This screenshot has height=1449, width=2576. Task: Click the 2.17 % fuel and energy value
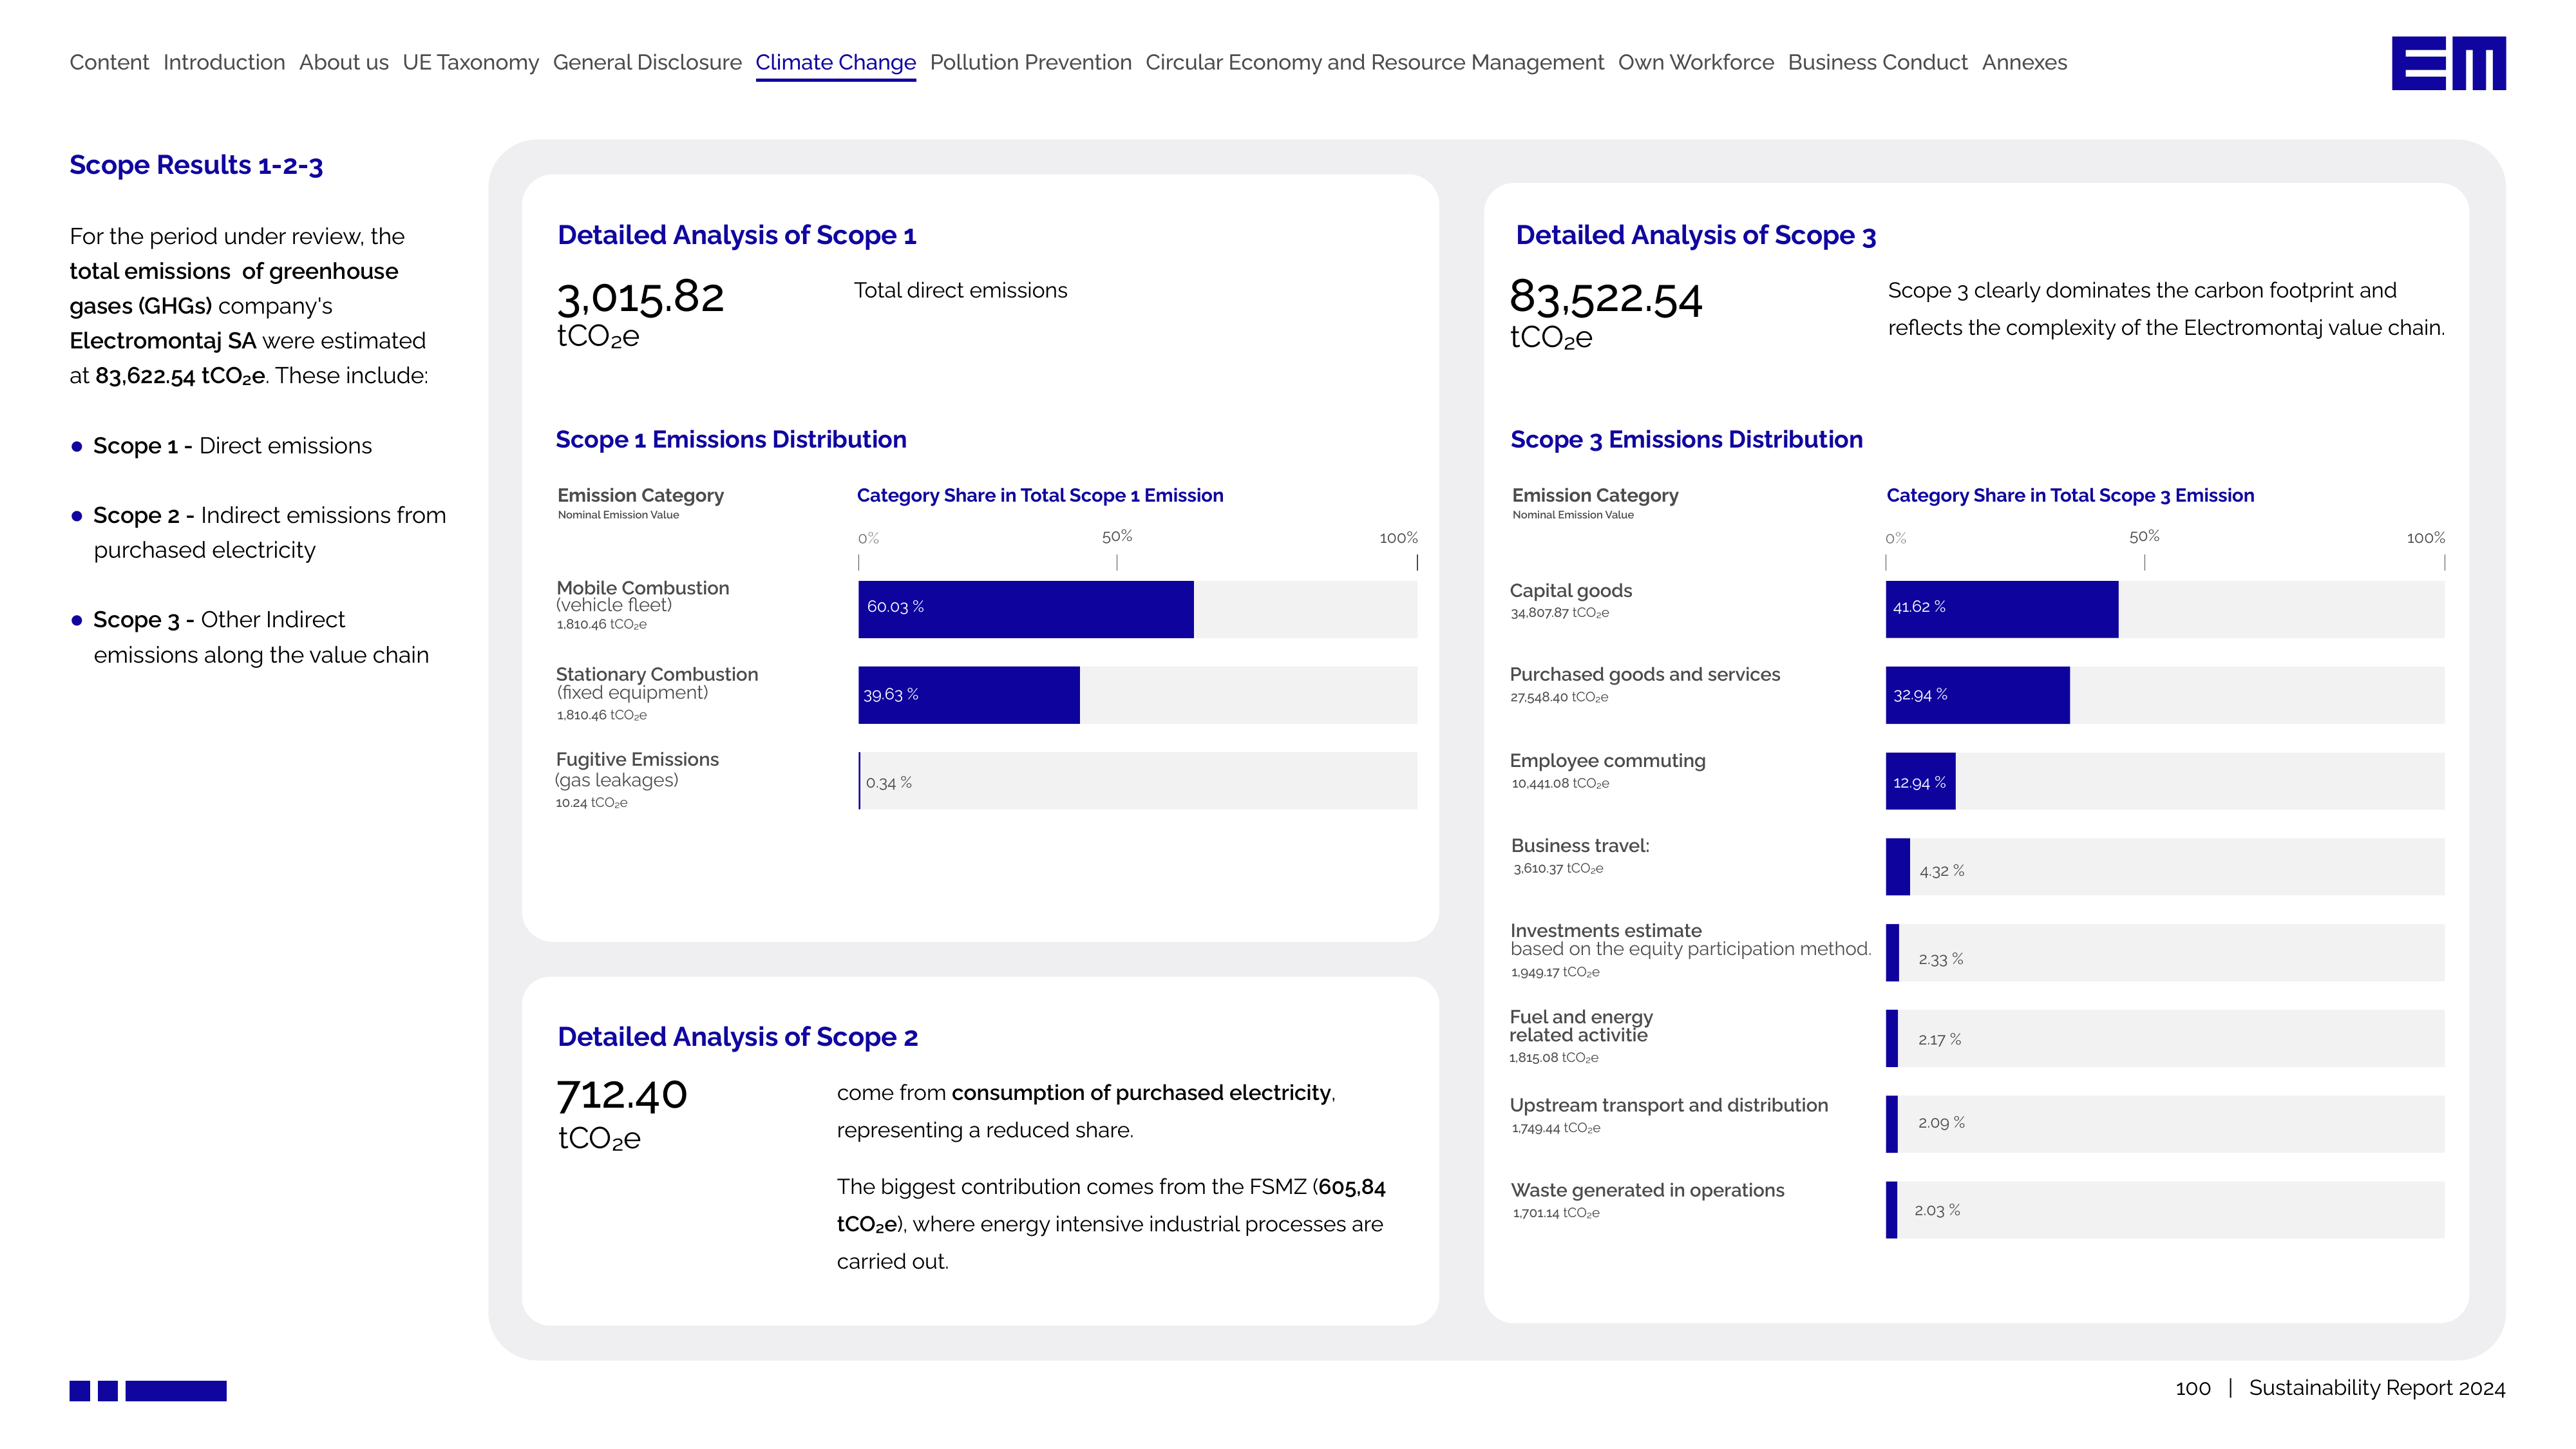tap(1939, 1040)
